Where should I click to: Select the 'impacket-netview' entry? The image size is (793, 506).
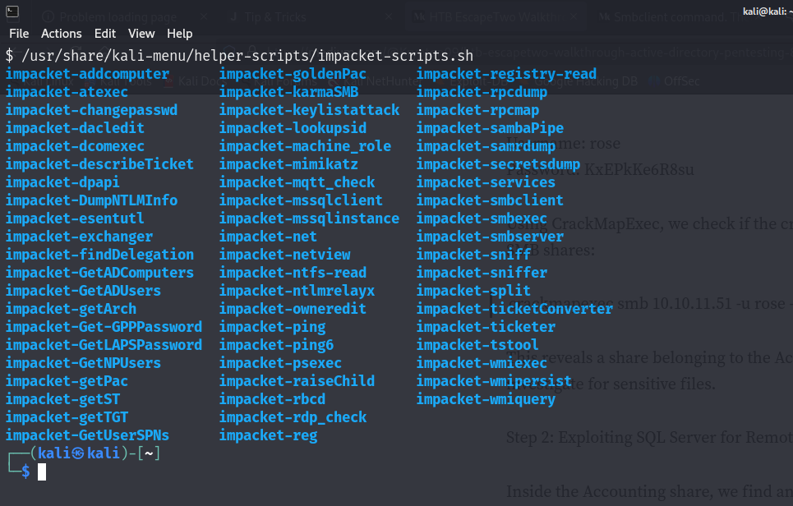pyautogui.click(x=284, y=255)
